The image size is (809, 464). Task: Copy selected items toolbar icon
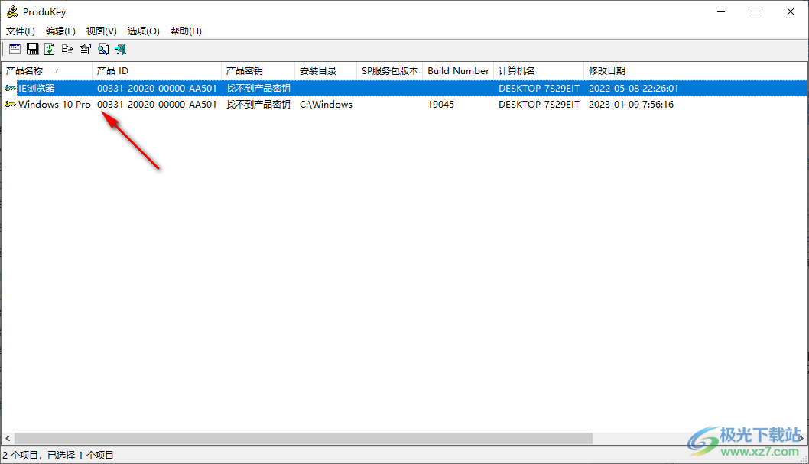67,49
